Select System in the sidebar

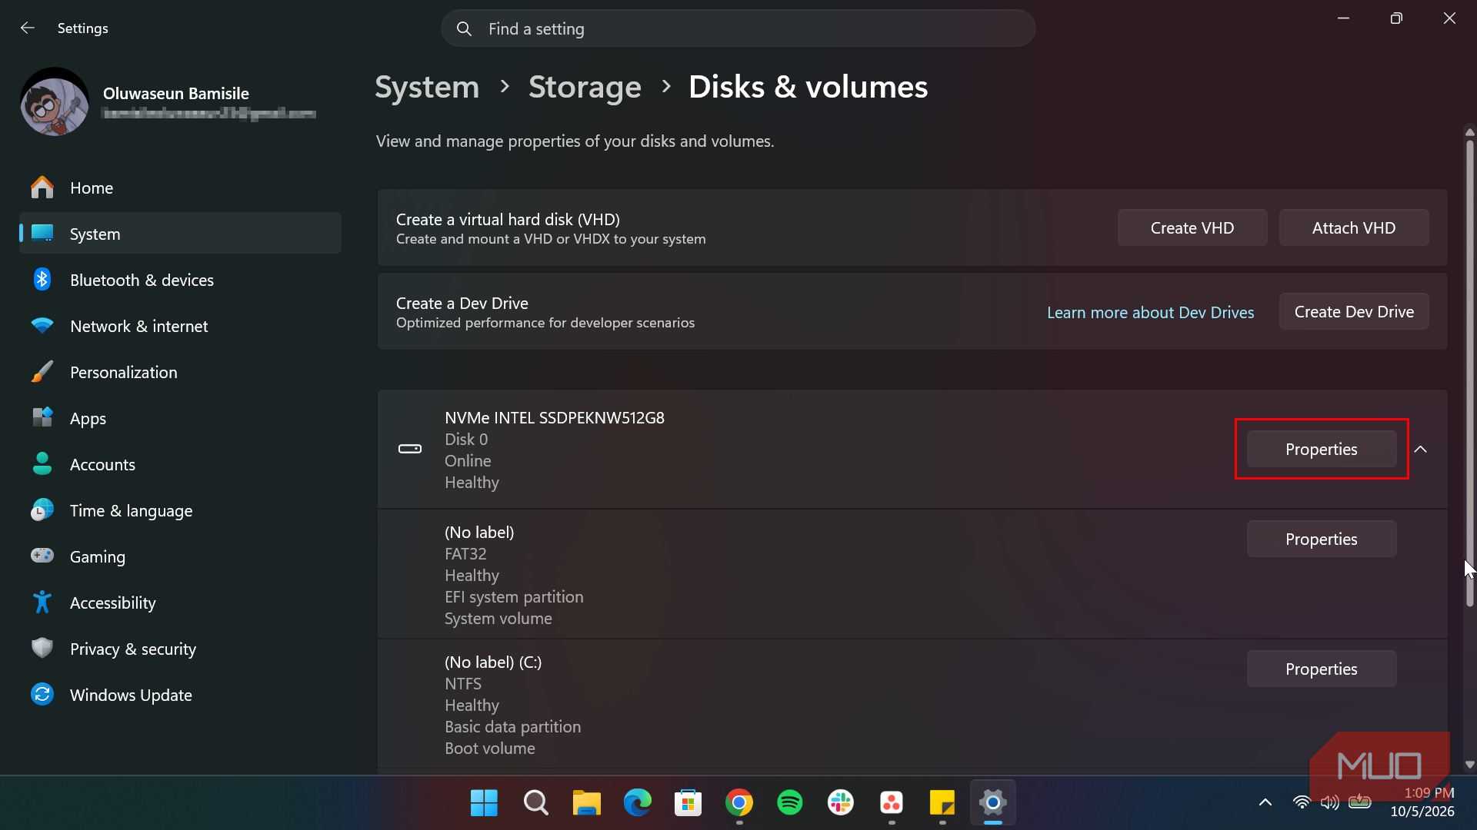coord(180,234)
